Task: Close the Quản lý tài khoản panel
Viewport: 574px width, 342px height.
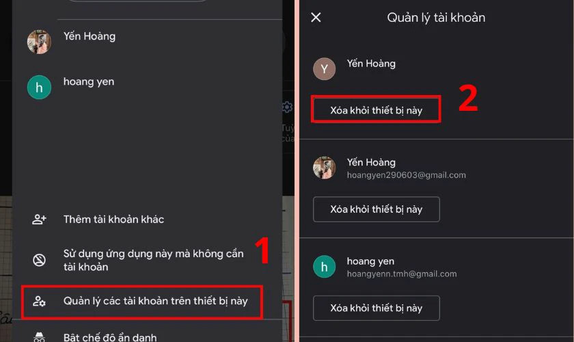Action: (x=316, y=17)
